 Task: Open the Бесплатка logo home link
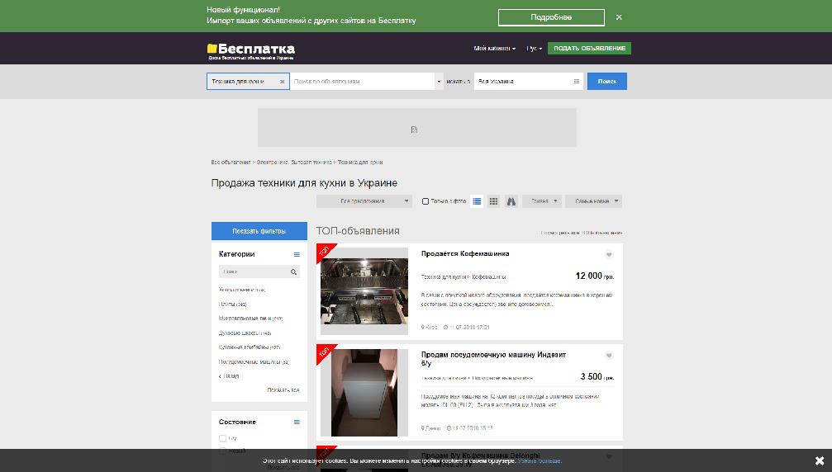pyautogui.click(x=251, y=51)
